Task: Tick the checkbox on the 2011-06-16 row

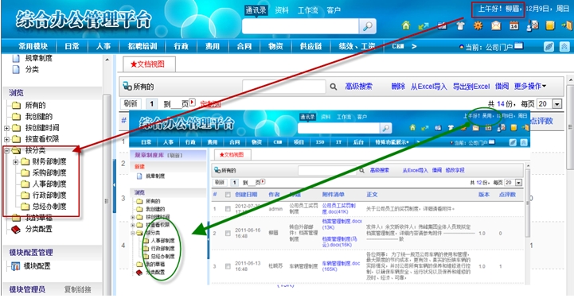Action: (228, 233)
